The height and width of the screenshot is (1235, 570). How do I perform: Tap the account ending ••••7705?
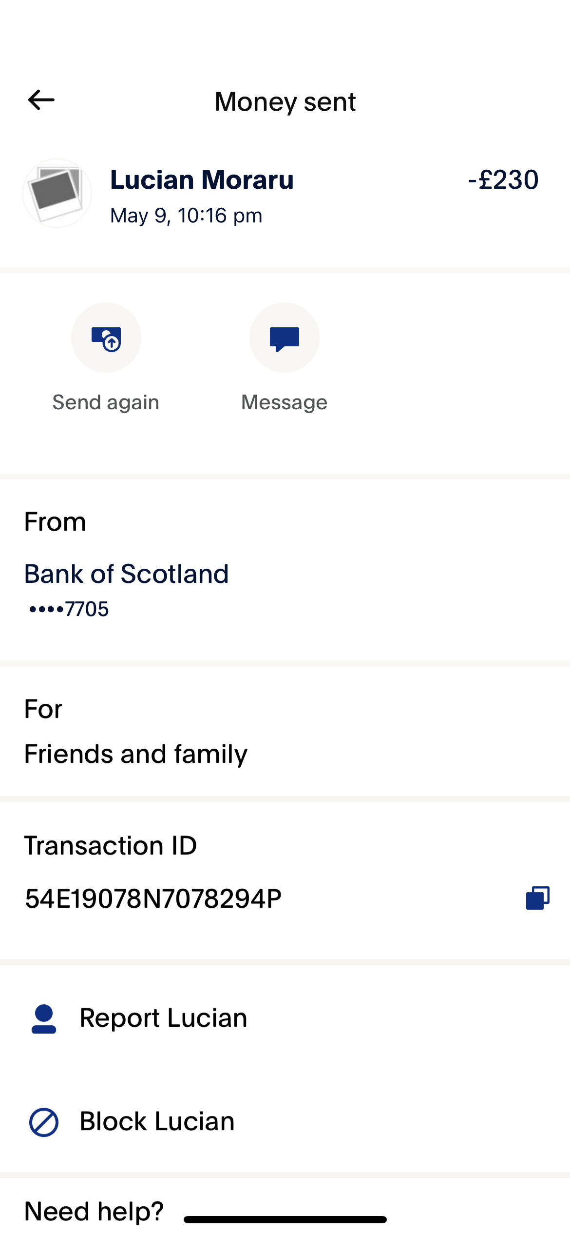click(69, 609)
